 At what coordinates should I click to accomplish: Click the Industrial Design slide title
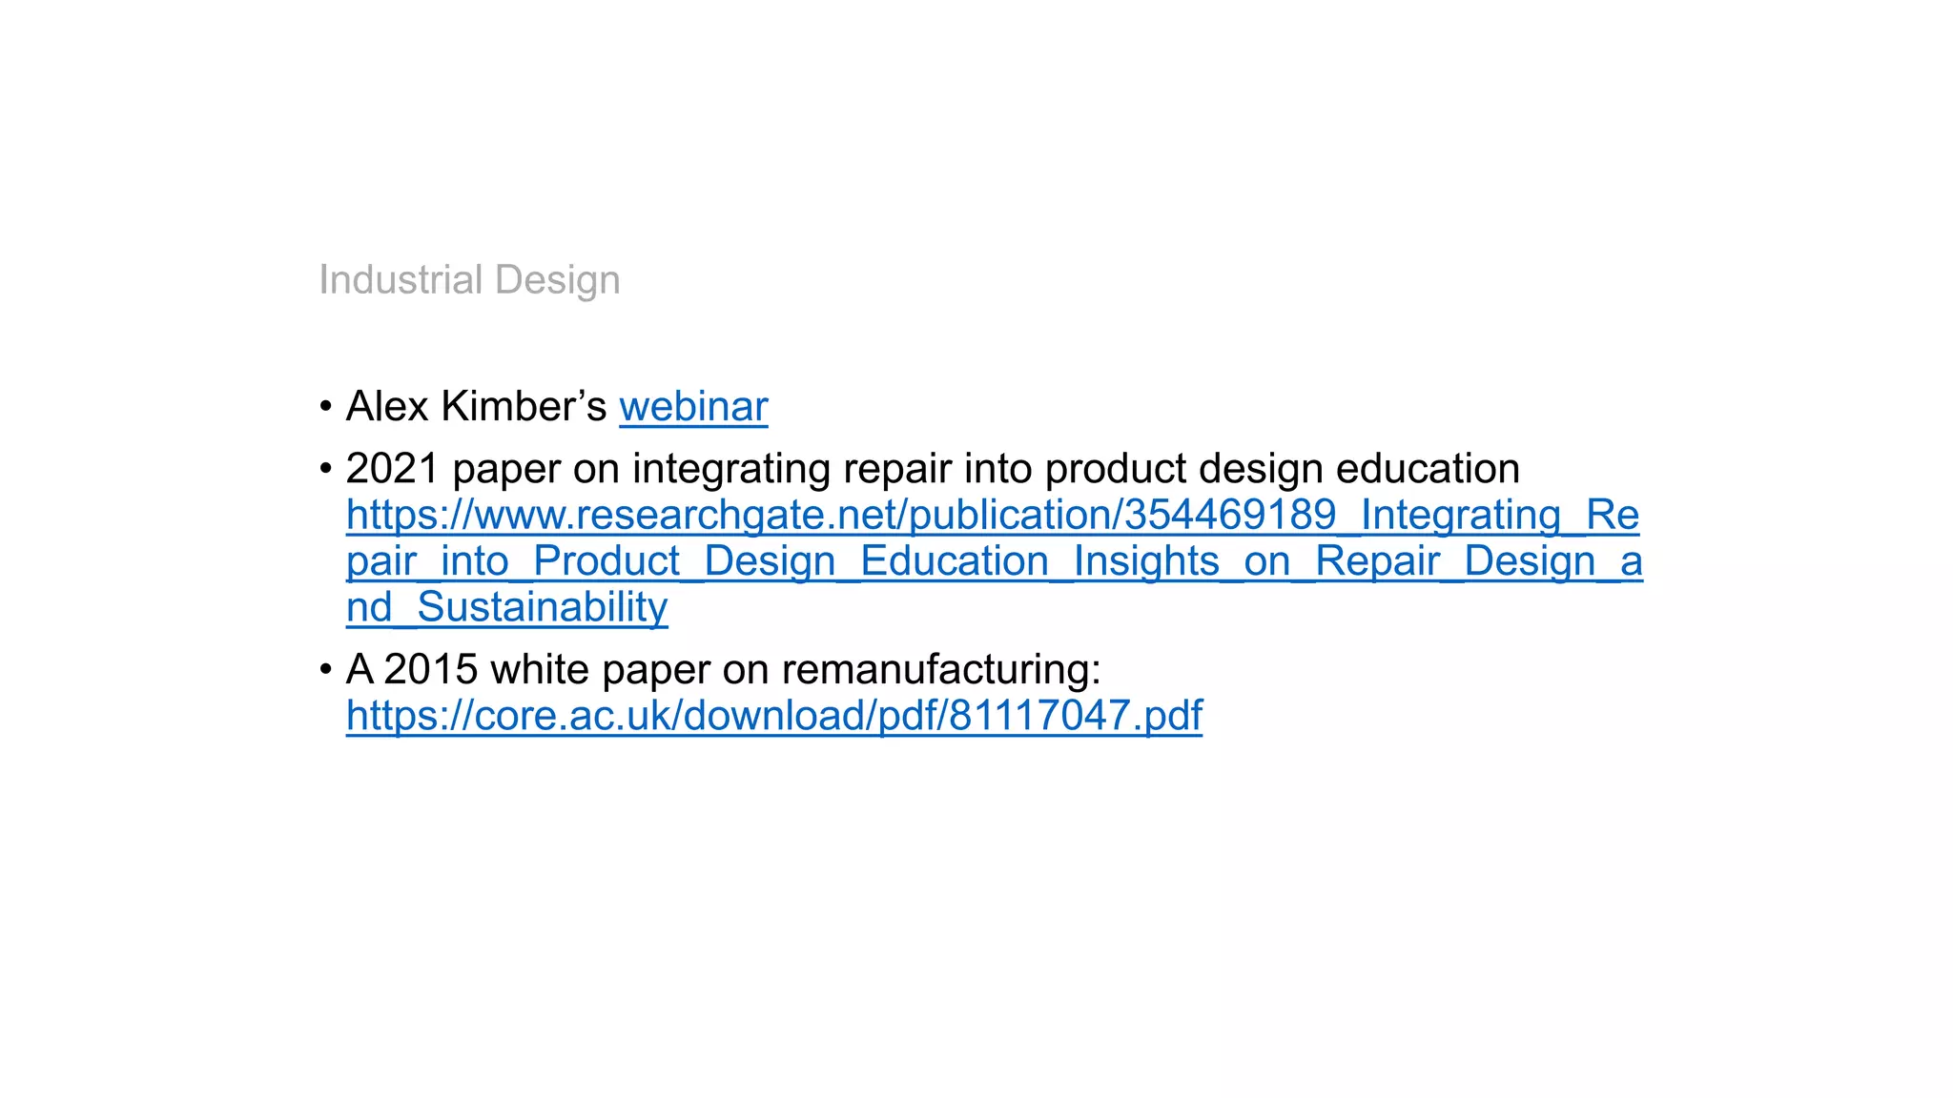[469, 280]
